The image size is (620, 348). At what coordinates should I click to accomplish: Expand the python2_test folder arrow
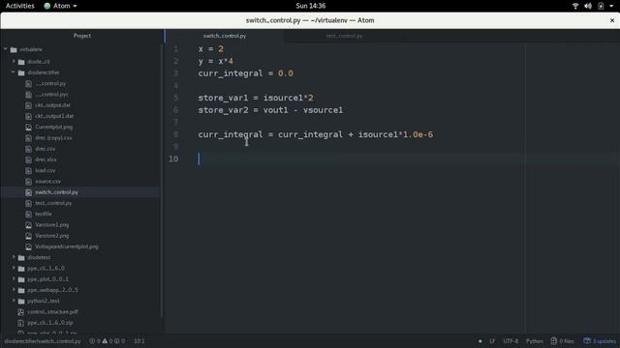coord(14,301)
